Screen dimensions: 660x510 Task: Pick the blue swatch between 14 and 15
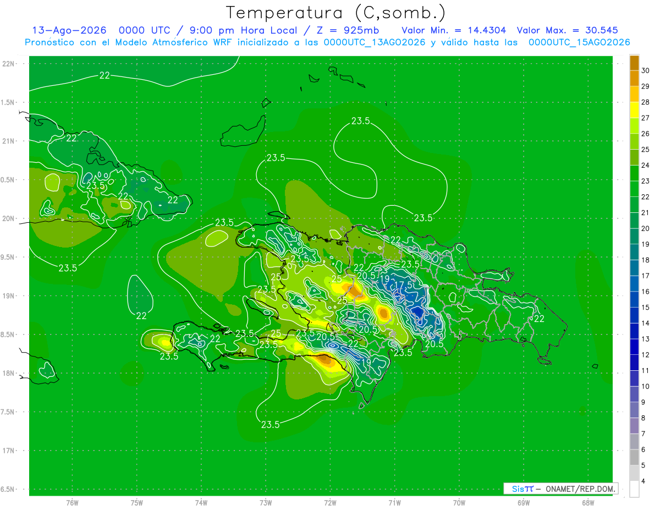(x=634, y=316)
